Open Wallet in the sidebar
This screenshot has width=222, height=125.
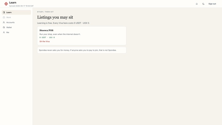point(16,27)
